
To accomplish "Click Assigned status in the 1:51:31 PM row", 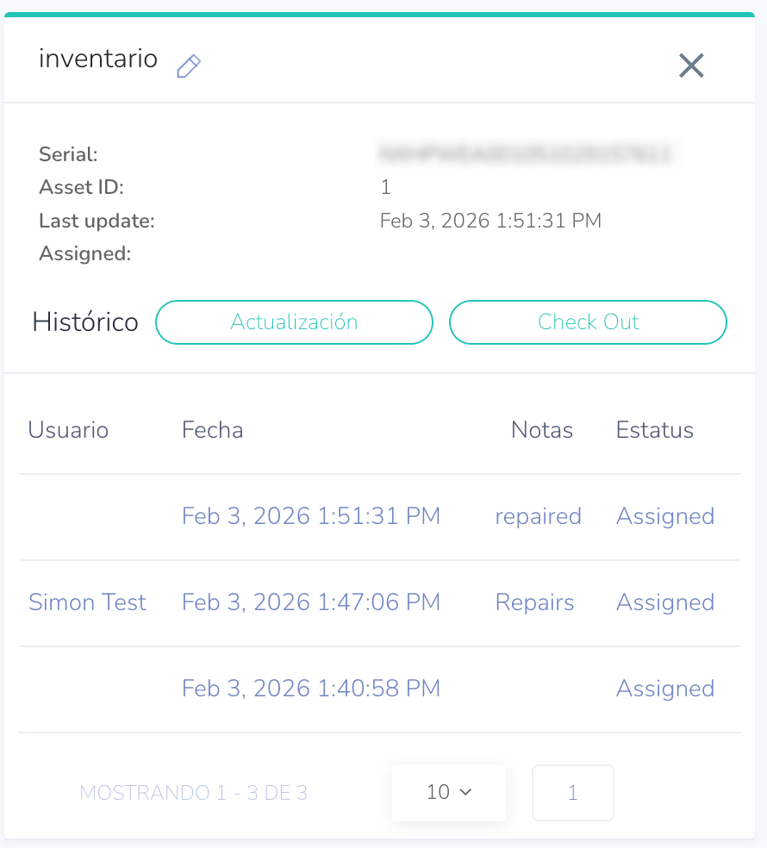I will [665, 516].
